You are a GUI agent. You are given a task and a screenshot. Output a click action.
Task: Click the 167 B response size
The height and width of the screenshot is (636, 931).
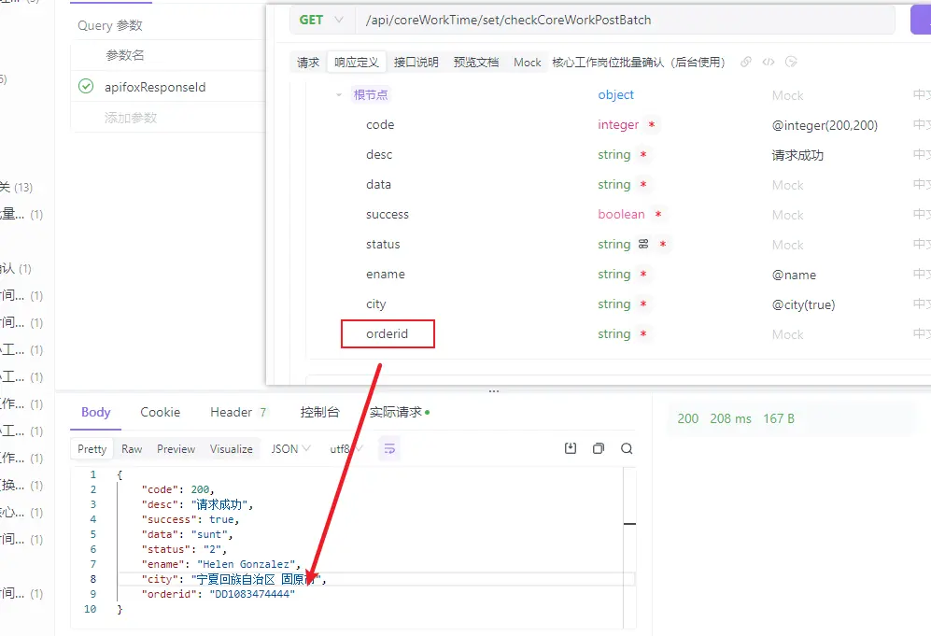(779, 418)
